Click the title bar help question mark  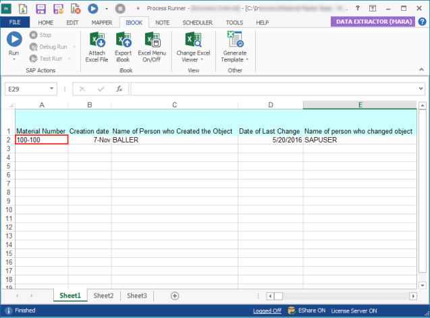[357, 8]
